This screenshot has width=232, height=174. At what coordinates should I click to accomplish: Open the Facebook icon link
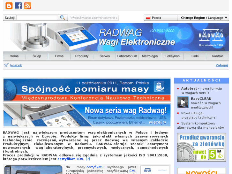click(x=18, y=6)
